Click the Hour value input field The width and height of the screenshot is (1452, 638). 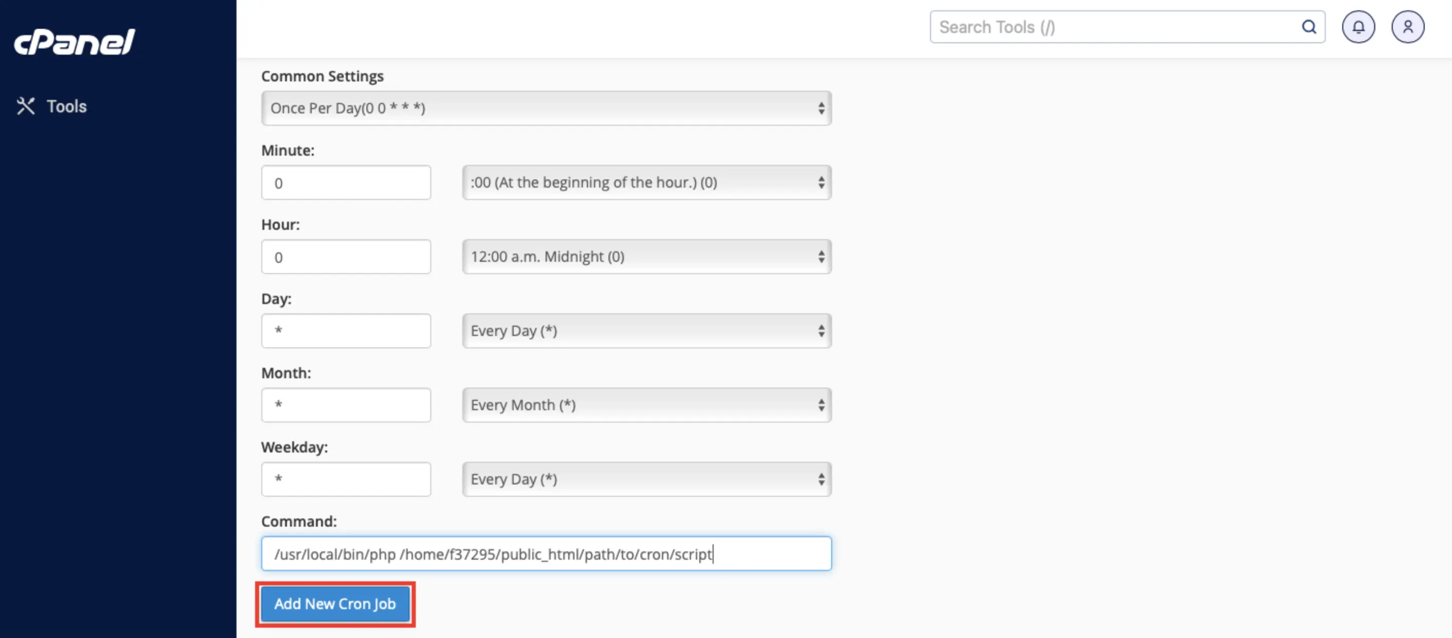pyautogui.click(x=346, y=257)
